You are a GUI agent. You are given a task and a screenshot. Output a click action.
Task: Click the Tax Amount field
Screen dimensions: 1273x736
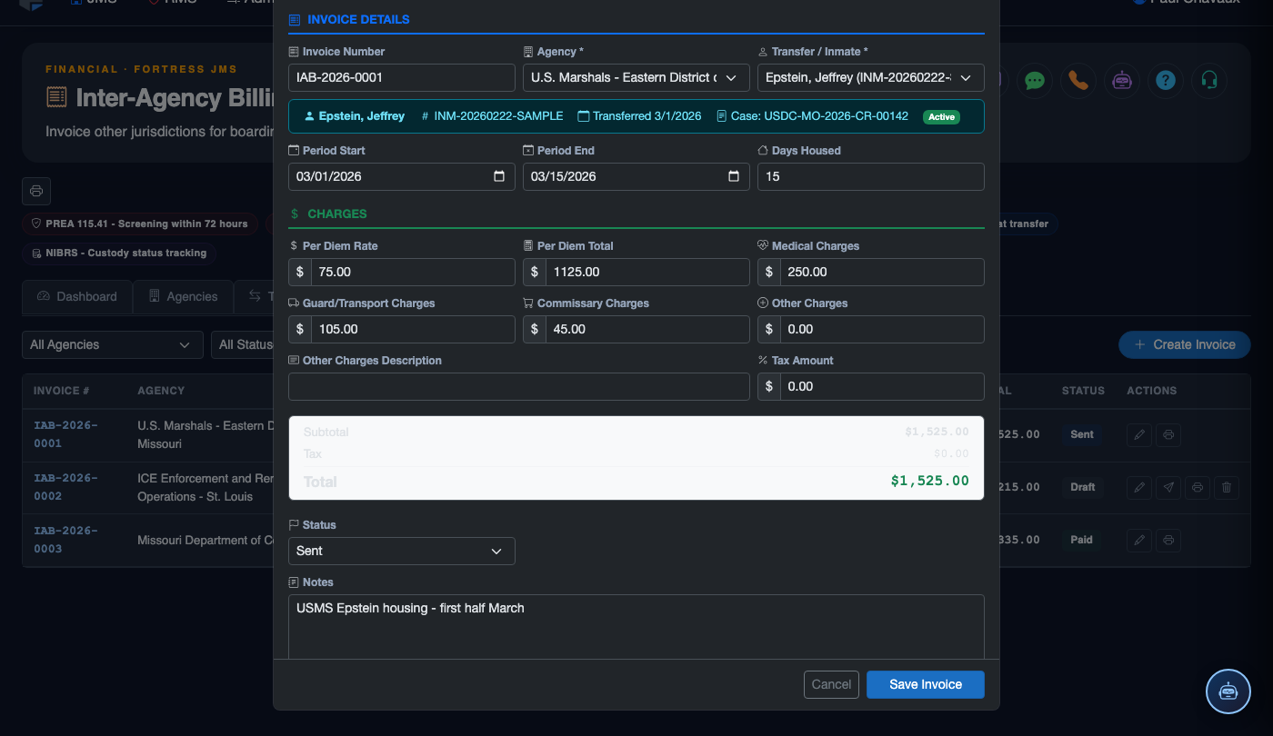pyautogui.click(x=882, y=386)
